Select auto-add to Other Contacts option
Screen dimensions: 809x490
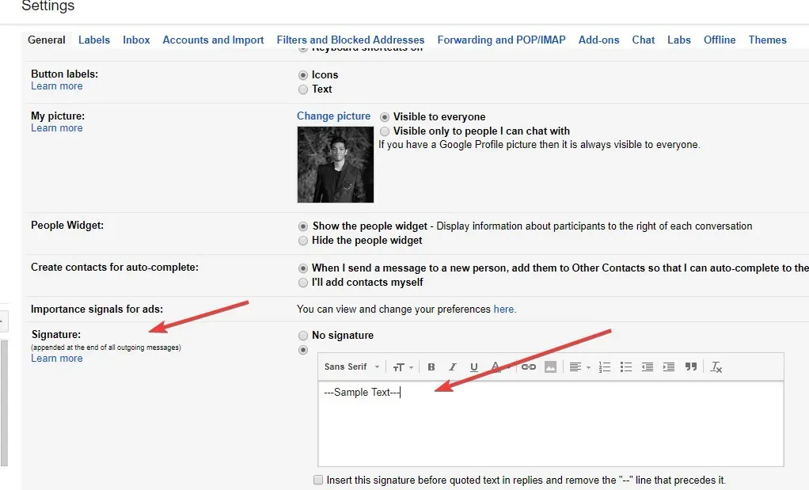tap(303, 268)
